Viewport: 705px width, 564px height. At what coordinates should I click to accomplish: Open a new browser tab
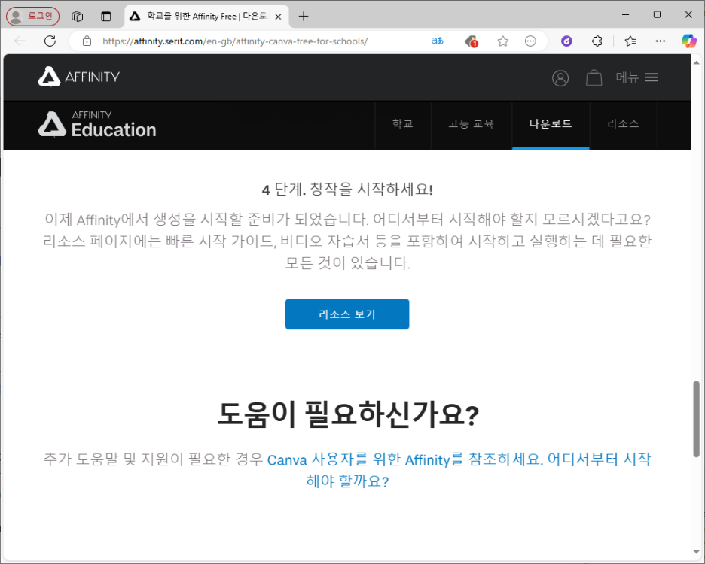304,16
